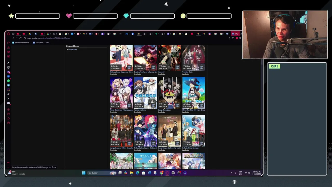Open the Slime Taoshite 300-nen poster
The image size is (332, 187).
click(x=193, y=93)
